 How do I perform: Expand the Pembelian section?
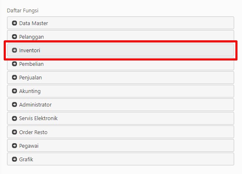click(121, 64)
